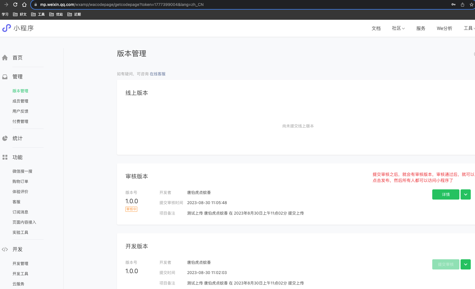Open We分析 in top navigation
This screenshot has height=289, width=475.
tap(444, 28)
